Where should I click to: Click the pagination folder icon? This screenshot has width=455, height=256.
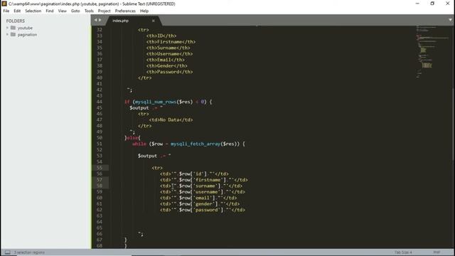click(13, 34)
